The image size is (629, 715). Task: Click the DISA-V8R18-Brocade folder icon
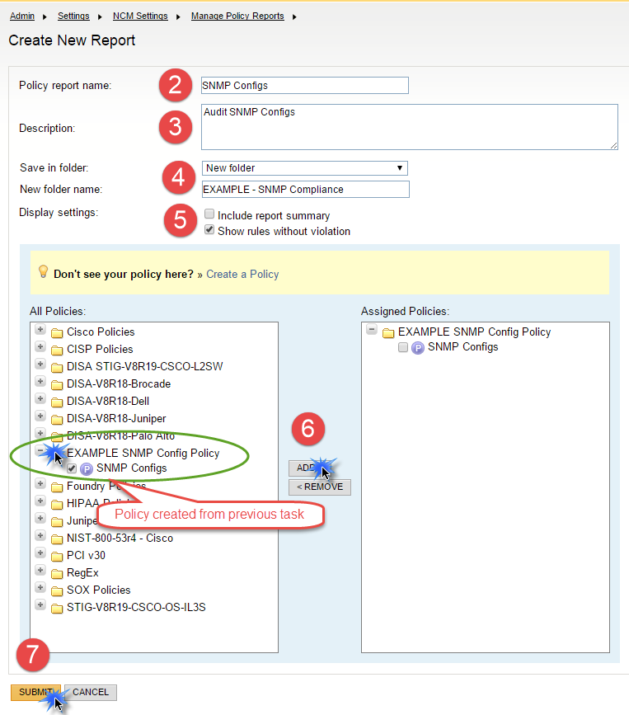pyautogui.click(x=57, y=385)
